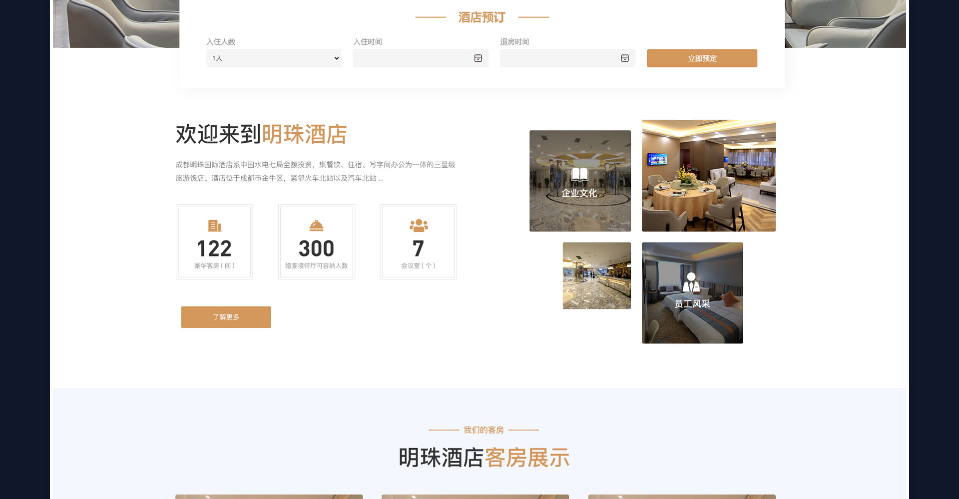Click the people group icon above 7
The width and height of the screenshot is (959, 499).
tap(419, 226)
